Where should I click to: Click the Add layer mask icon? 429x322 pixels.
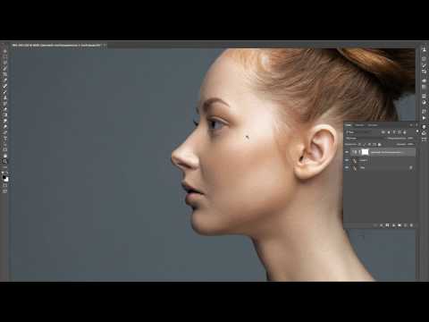(x=387, y=225)
